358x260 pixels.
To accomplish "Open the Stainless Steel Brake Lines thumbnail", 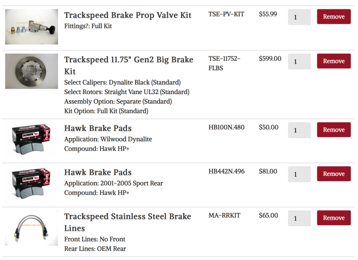I will [x=31, y=229].
